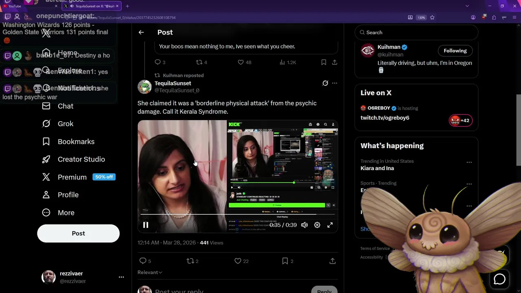Seek on the video progress bar
This screenshot has width=521, height=293.
pos(238,214)
